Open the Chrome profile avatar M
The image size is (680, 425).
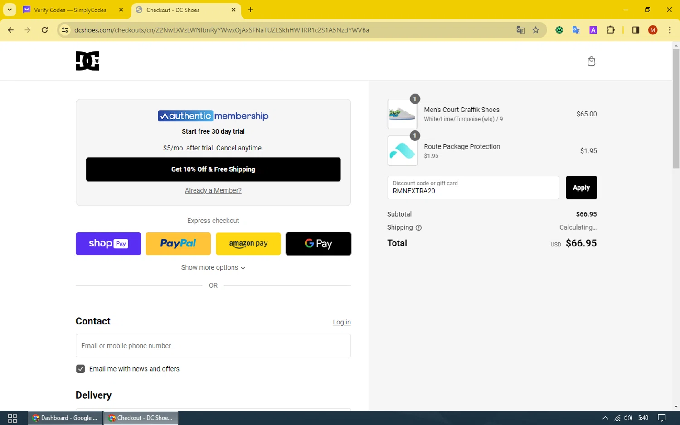click(653, 30)
